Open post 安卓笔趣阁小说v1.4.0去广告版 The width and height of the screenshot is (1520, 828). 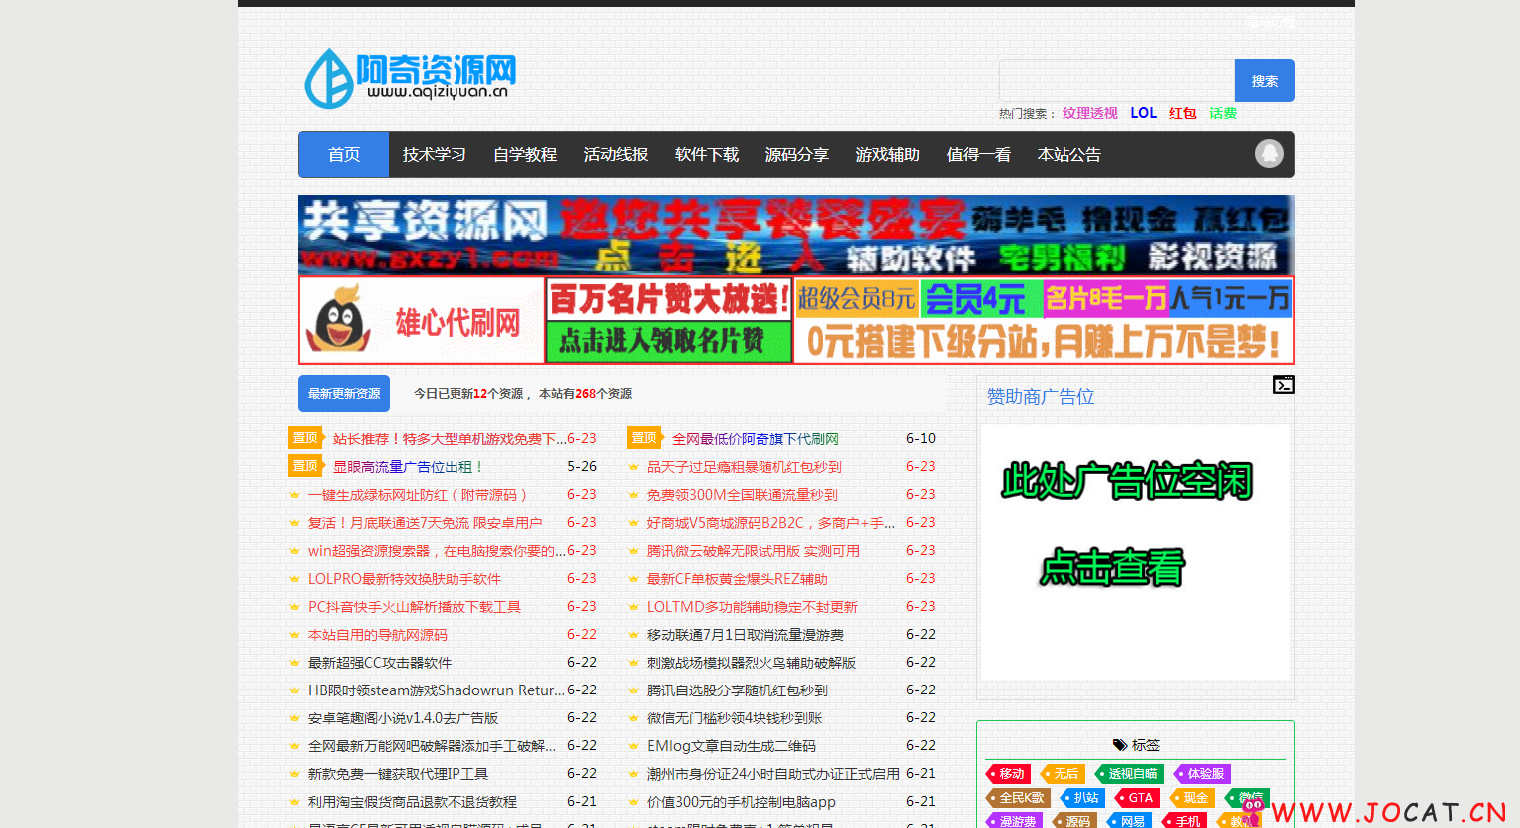tap(404, 718)
